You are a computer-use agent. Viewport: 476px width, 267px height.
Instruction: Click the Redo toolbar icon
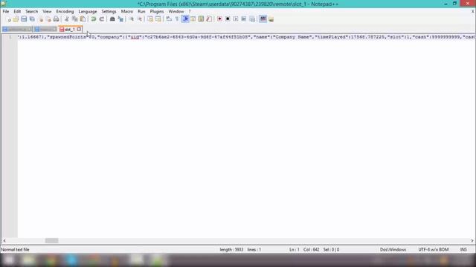[x=102, y=19]
